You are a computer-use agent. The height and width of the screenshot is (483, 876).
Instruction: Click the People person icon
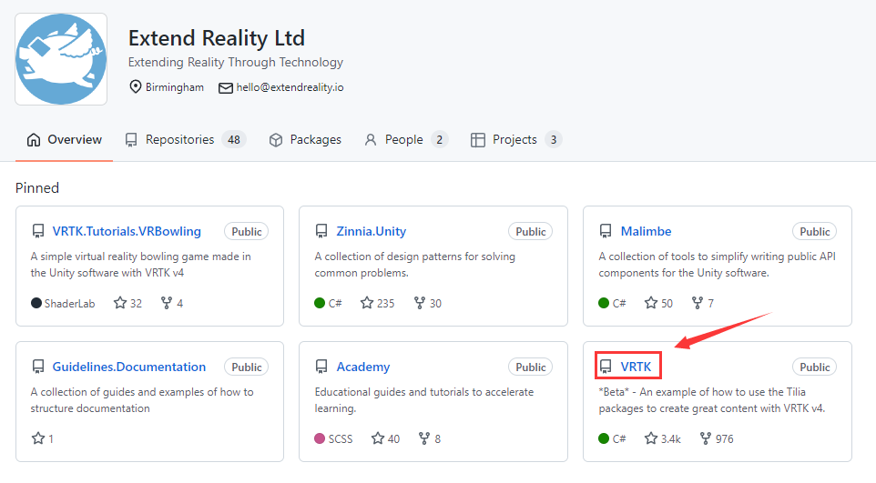click(371, 139)
